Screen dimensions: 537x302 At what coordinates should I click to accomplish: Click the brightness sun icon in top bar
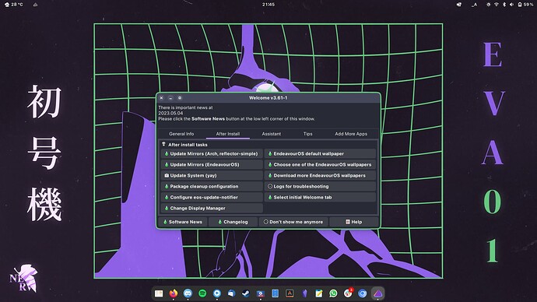click(x=489, y=5)
